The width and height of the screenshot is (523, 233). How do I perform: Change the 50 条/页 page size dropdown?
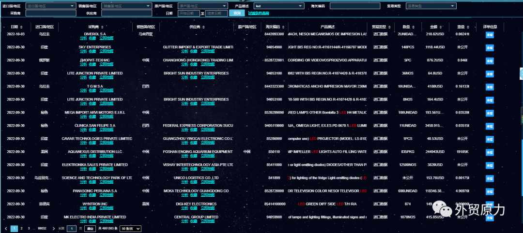click(x=130, y=229)
